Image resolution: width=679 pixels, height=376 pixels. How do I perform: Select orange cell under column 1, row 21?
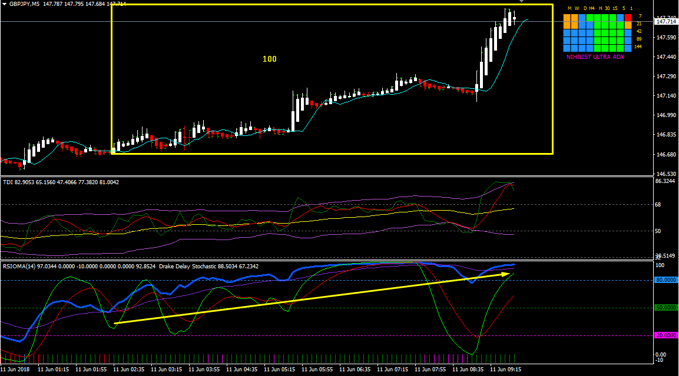628,25
